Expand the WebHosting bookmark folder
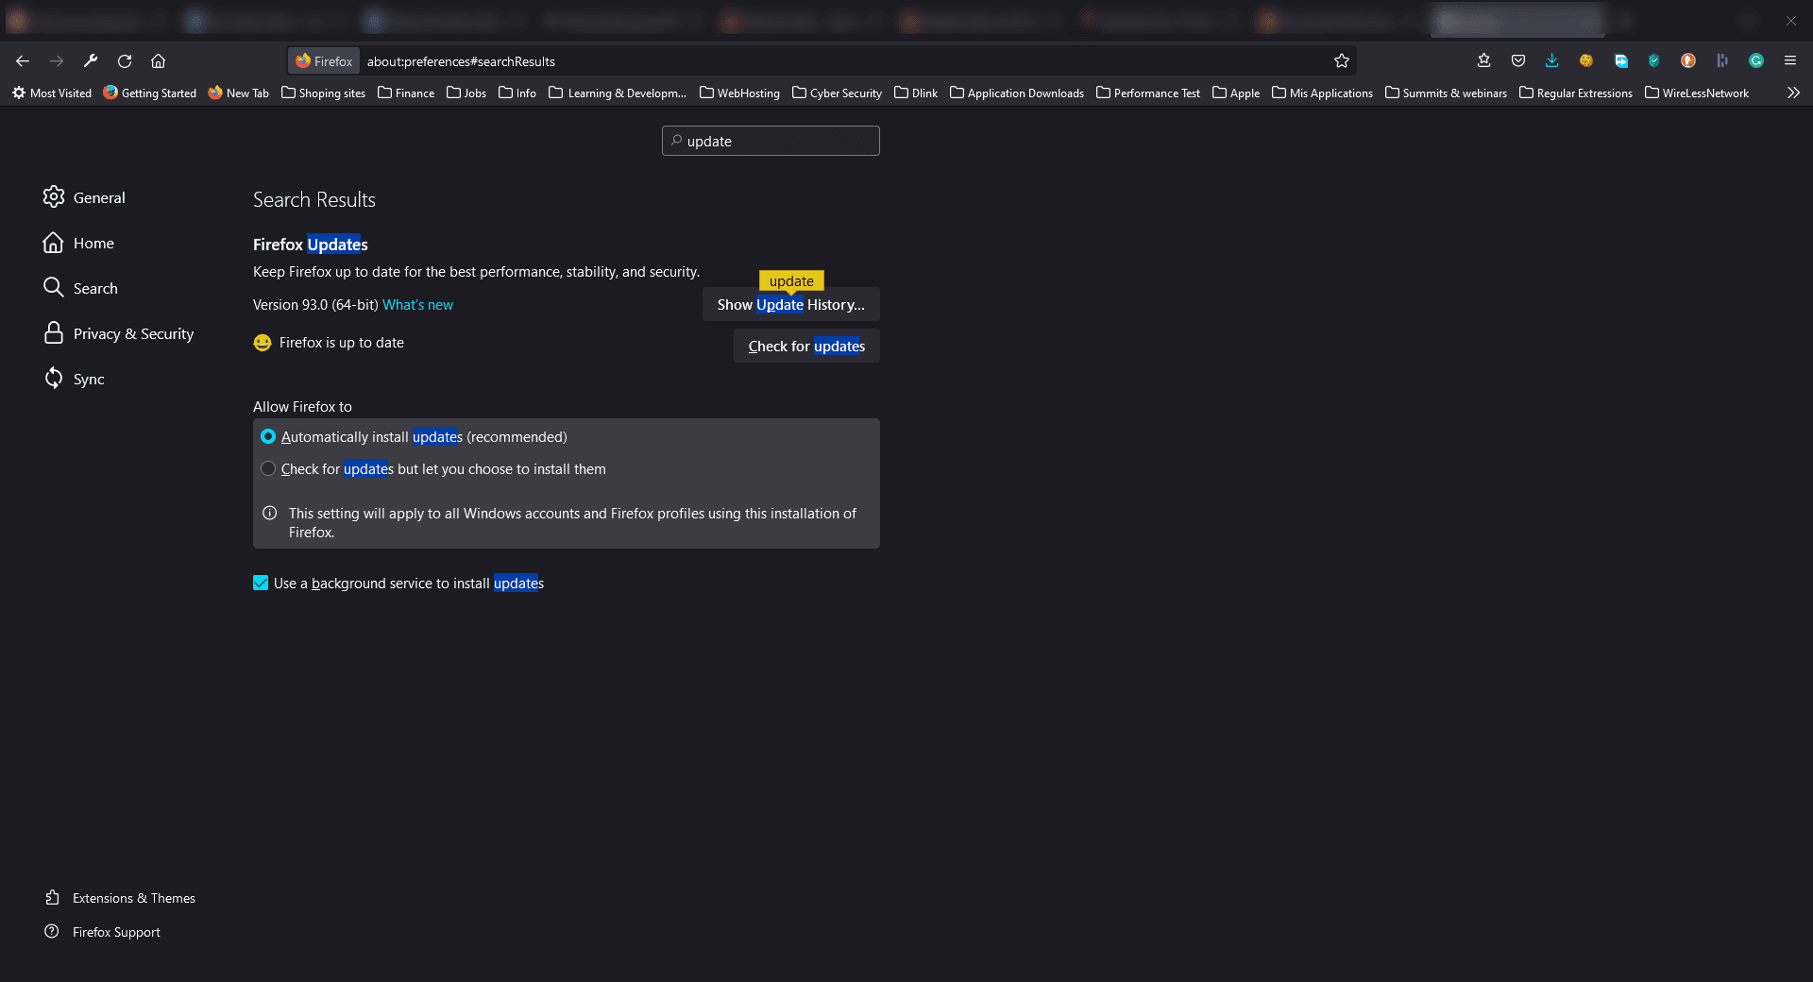This screenshot has height=982, width=1813. pyautogui.click(x=739, y=93)
